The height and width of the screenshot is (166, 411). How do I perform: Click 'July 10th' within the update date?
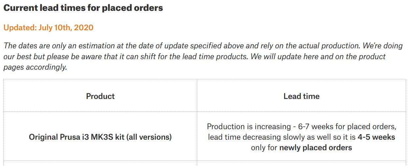(x=55, y=28)
